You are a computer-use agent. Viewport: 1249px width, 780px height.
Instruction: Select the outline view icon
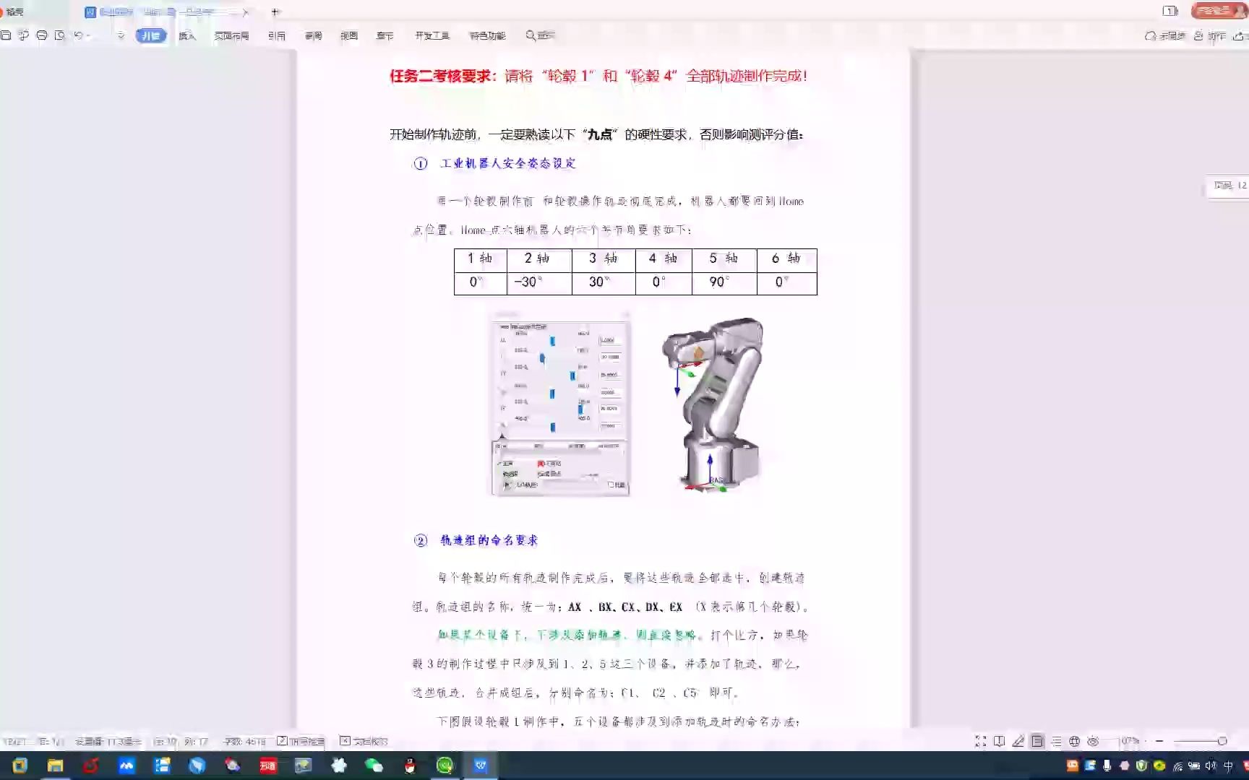[1056, 741]
